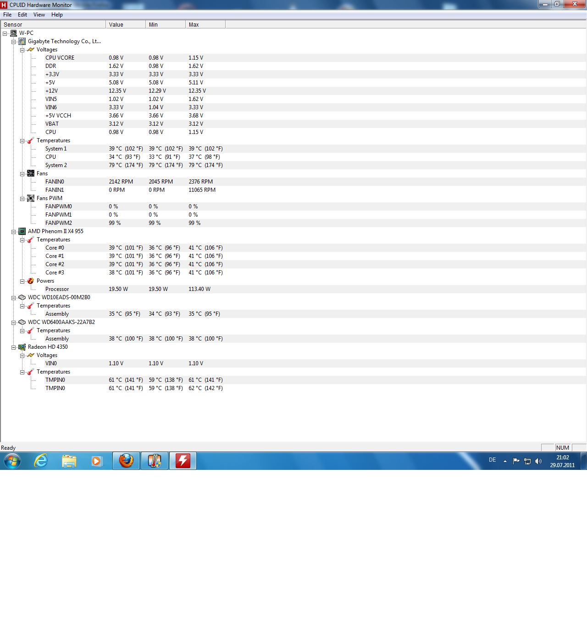Select the Core #3 temperature row

(316, 273)
